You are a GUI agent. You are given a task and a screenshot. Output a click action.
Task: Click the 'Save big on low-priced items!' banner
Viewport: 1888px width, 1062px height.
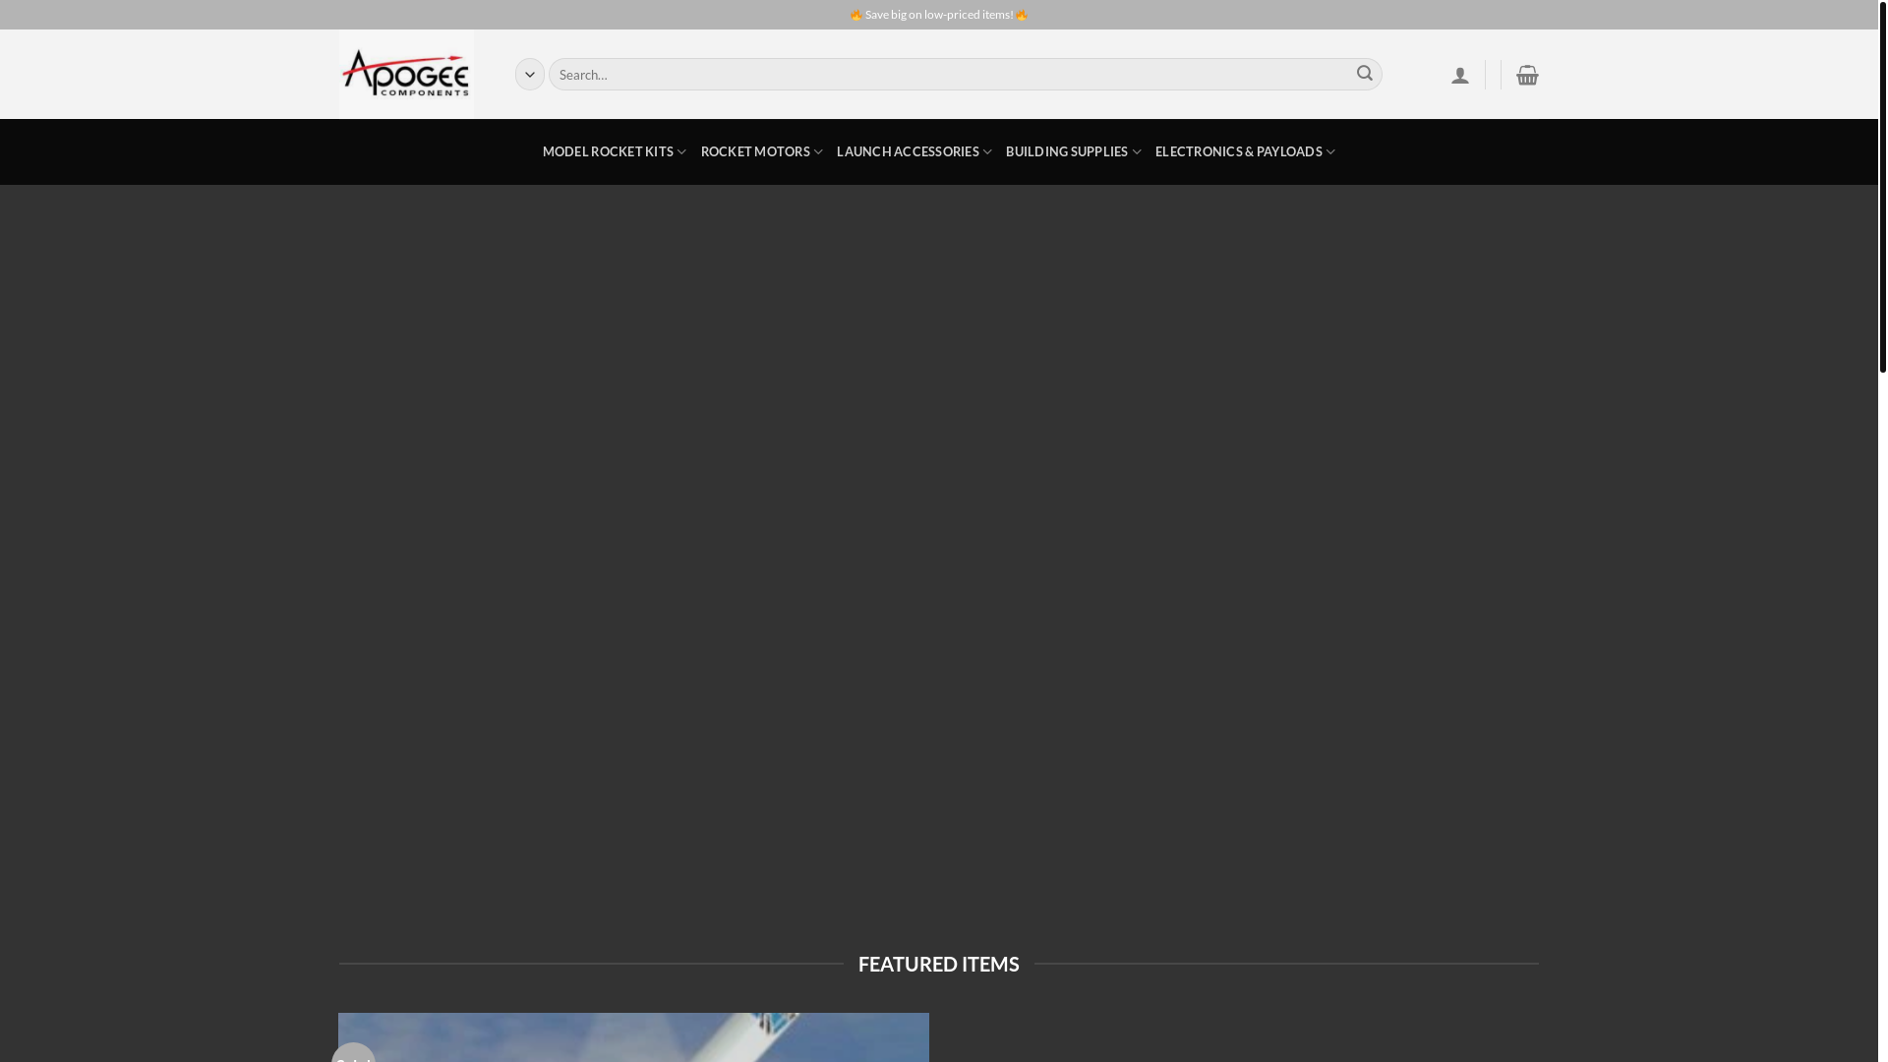pos(939,15)
